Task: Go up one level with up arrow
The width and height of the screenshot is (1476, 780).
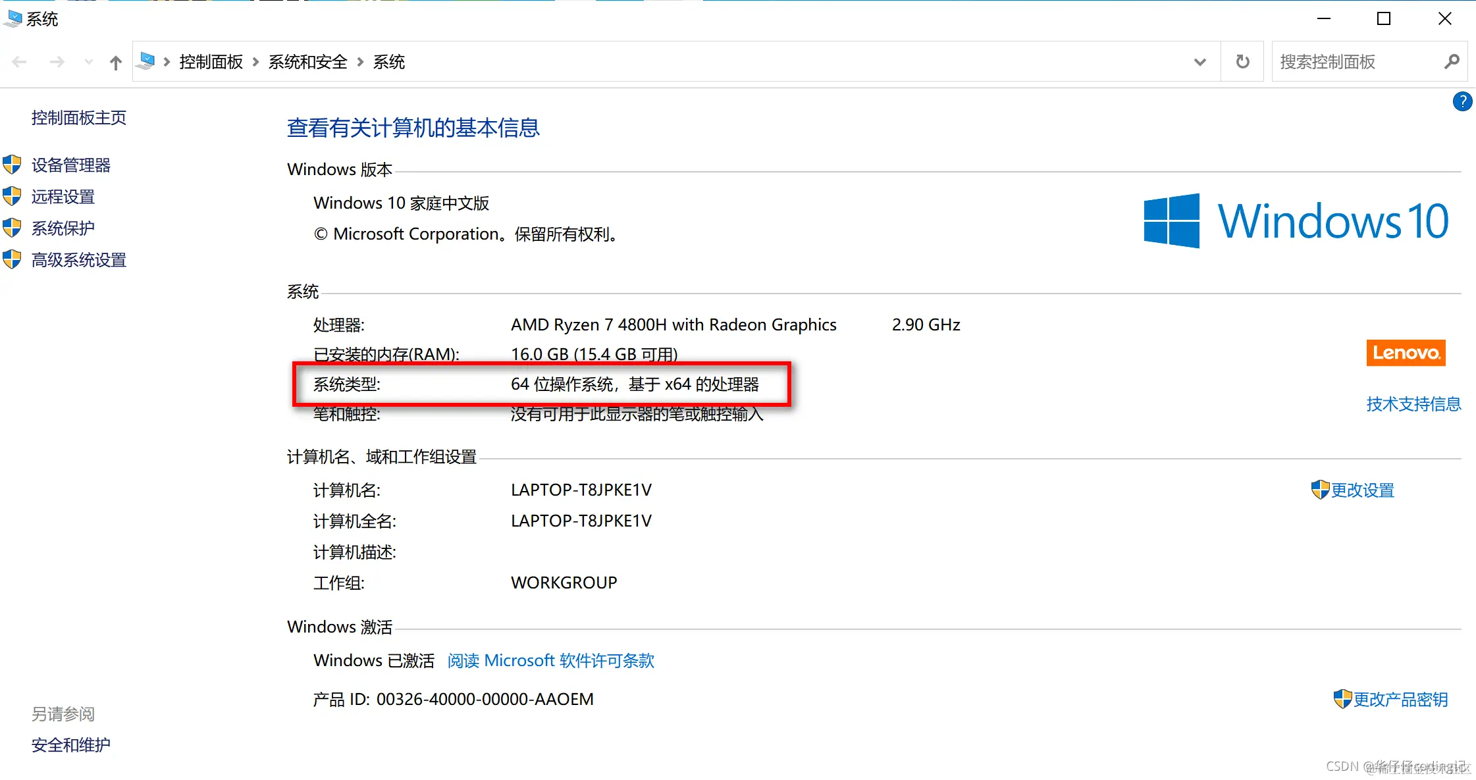Action: coord(116,63)
